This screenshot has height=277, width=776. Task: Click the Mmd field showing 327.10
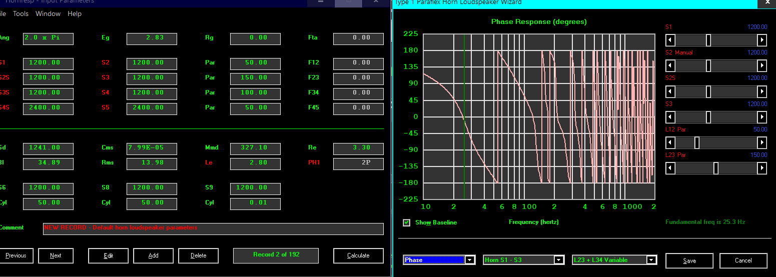click(255, 148)
